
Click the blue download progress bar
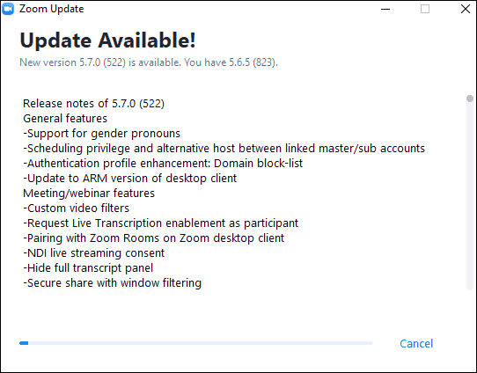click(196, 343)
